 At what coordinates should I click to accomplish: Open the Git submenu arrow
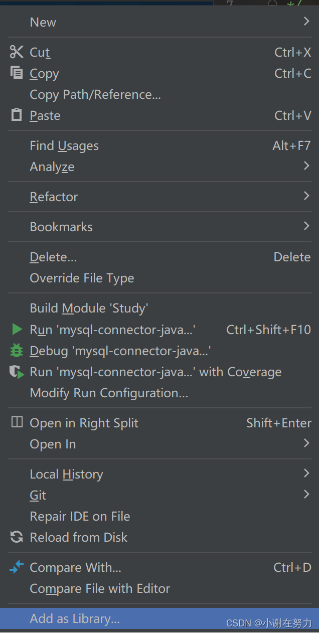[x=306, y=494]
